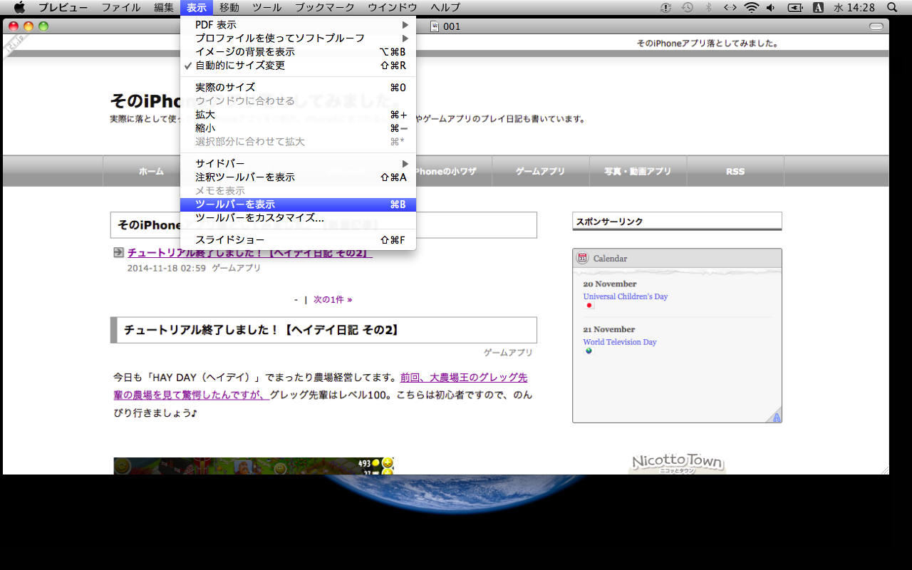This screenshot has width=912, height=570.
Task: Open the Apple menu icon
Action: point(19,7)
